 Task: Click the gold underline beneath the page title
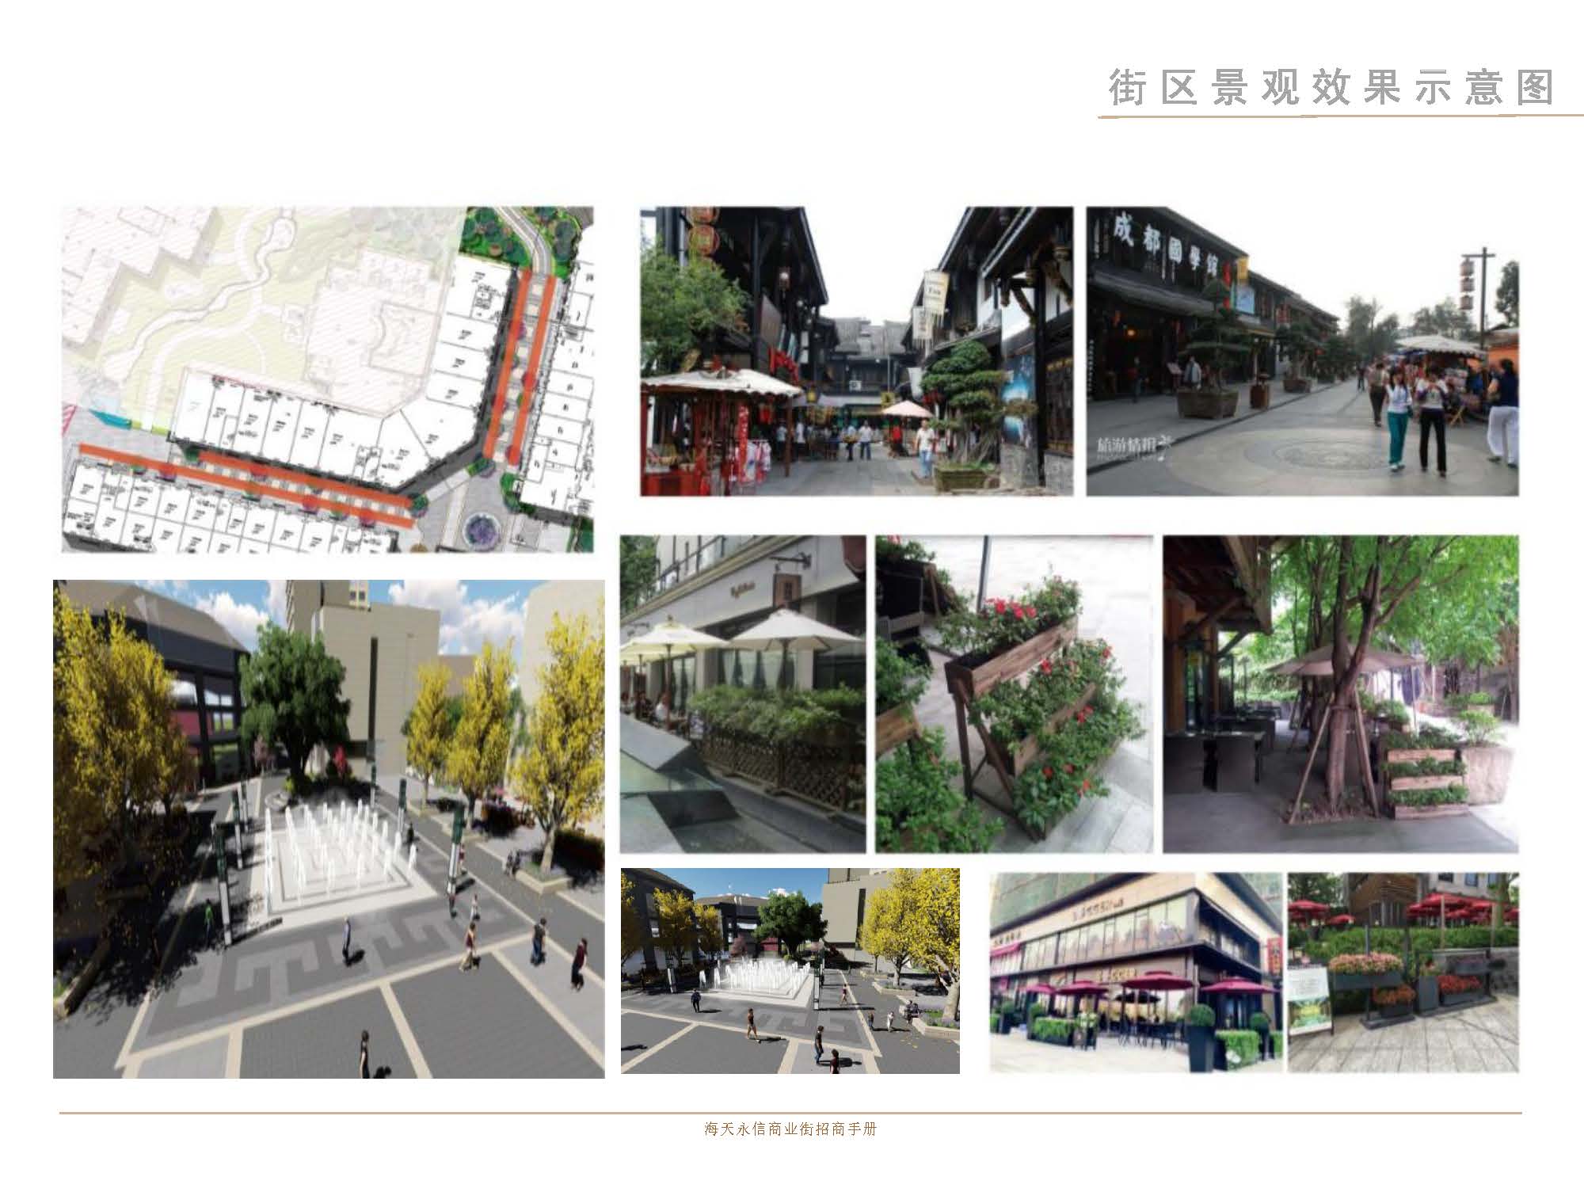[x=1338, y=117]
